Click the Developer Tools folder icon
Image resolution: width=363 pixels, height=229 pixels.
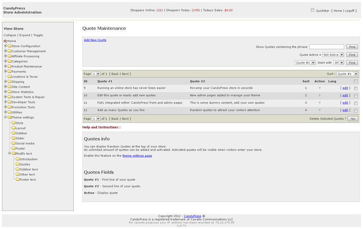click(10, 102)
